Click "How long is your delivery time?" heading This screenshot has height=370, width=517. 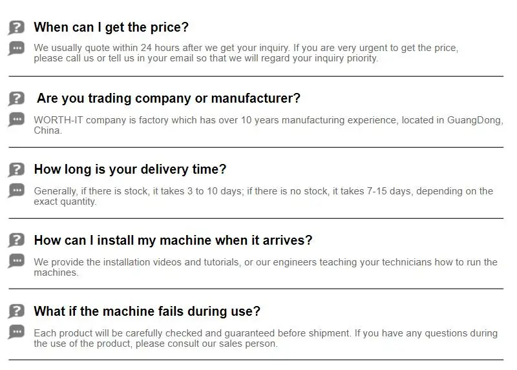click(130, 169)
